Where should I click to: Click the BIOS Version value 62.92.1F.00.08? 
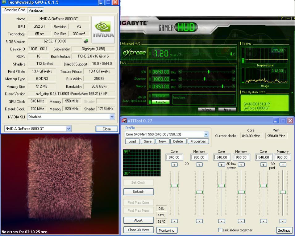pos(55,41)
